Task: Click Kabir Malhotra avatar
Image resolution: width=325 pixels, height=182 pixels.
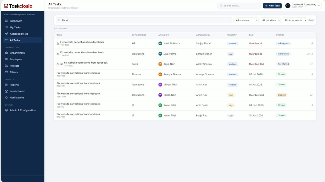Action: click(x=160, y=43)
